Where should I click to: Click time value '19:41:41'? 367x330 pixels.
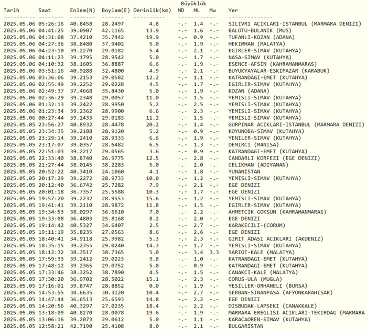(51, 206)
